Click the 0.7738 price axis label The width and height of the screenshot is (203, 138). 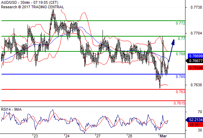[x=196, y=7]
